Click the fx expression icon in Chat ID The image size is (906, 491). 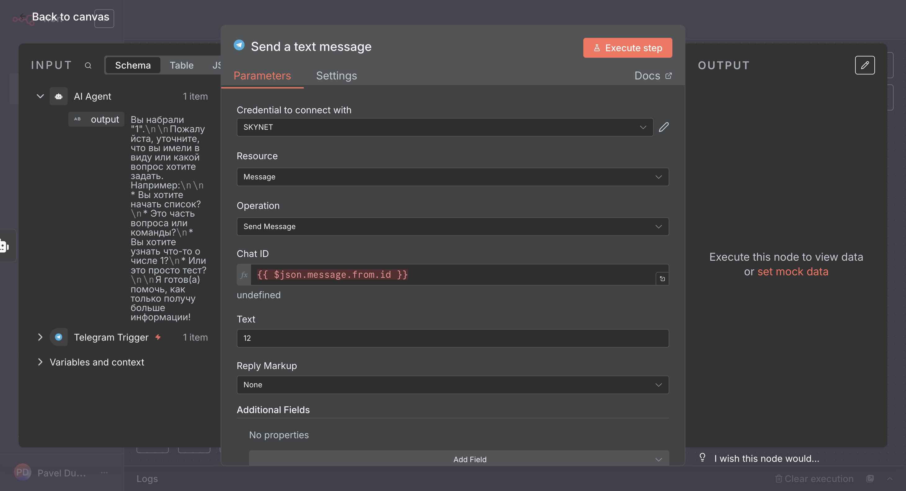(244, 275)
